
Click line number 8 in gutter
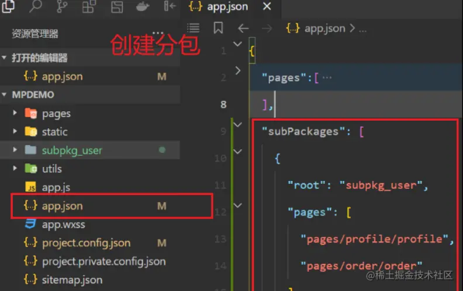(x=223, y=104)
